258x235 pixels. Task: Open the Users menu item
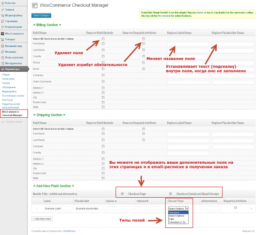pyautogui.click(x=14, y=57)
